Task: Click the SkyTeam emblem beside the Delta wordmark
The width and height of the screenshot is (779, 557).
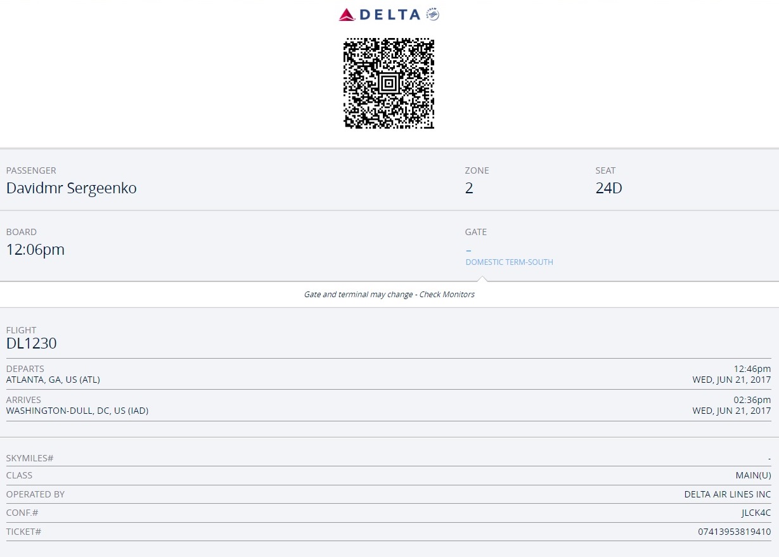Action: 433,14
